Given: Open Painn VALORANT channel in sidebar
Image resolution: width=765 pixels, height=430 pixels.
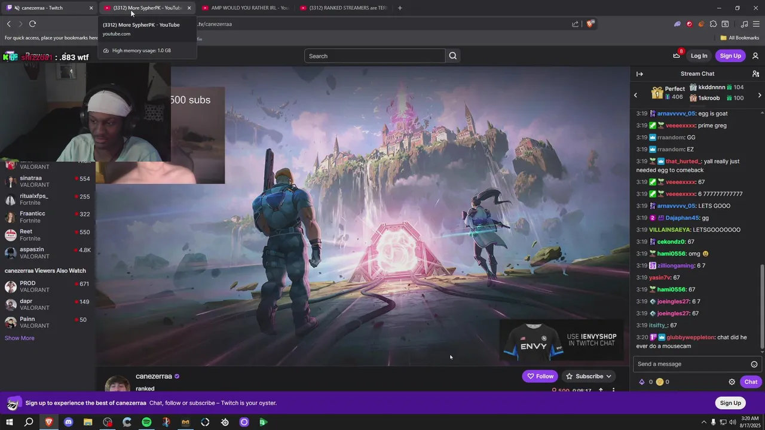Looking at the screenshot, I should click(48, 322).
